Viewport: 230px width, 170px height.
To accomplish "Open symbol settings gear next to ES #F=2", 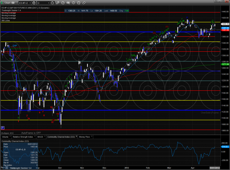I will [34, 3].
